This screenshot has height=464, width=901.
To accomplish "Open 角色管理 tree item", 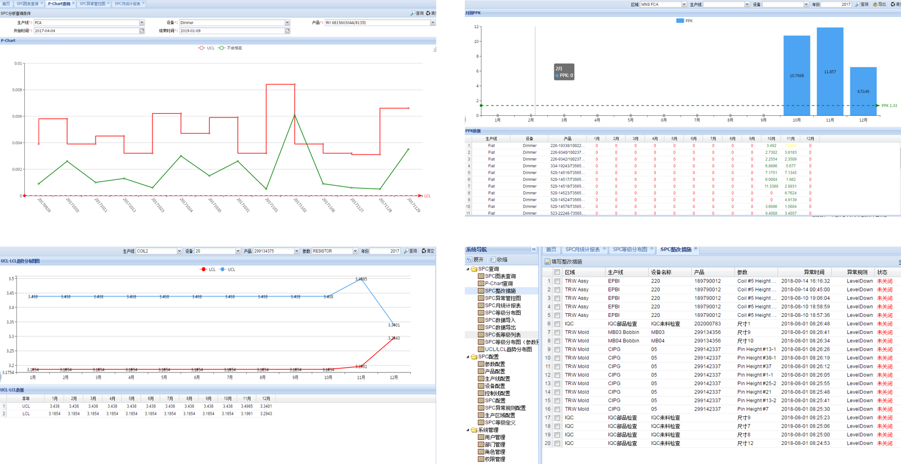I will pos(495,452).
